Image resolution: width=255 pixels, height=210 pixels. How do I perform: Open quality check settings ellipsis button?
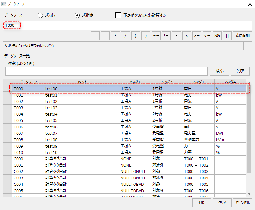click(x=247, y=46)
